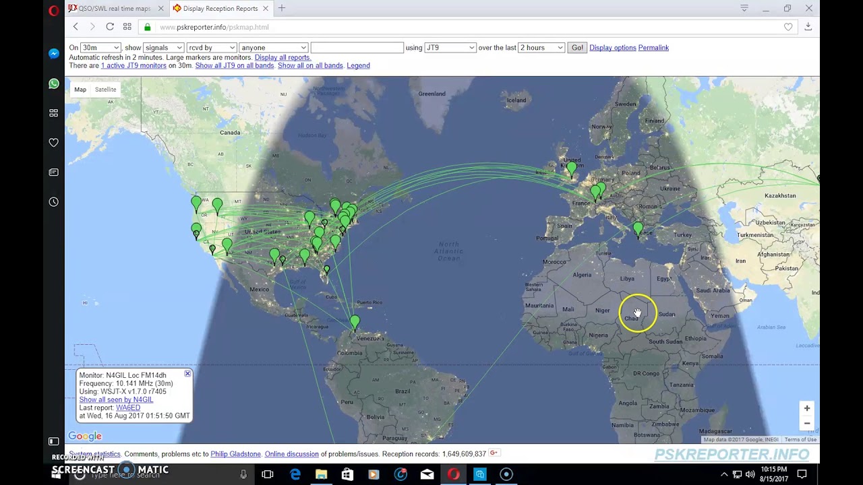Open the mode dropdown showing JT9
The width and height of the screenshot is (863, 485).
coord(450,48)
